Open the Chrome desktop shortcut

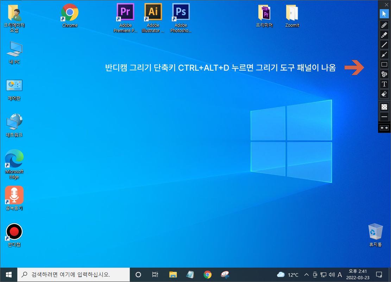pyautogui.click(x=70, y=15)
